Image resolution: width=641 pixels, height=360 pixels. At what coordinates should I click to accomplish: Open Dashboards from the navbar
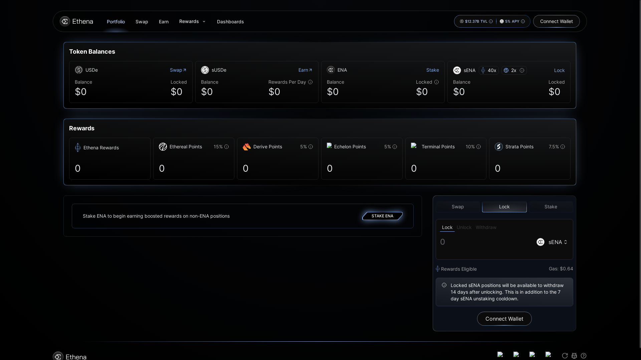pos(230,22)
